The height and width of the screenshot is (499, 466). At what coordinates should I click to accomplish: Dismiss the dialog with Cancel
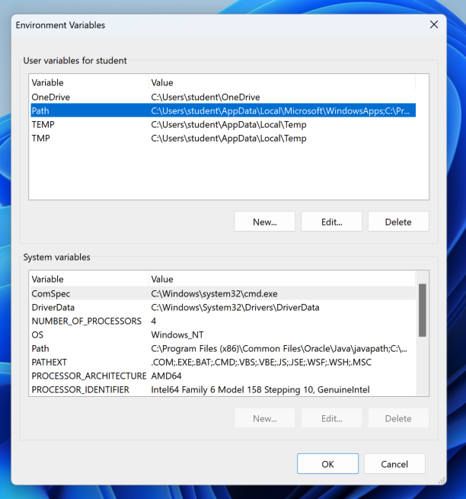click(394, 464)
